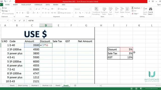Open the font name dropdown
The height and width of the screenshot is (90, 161).
pos(28,9)
